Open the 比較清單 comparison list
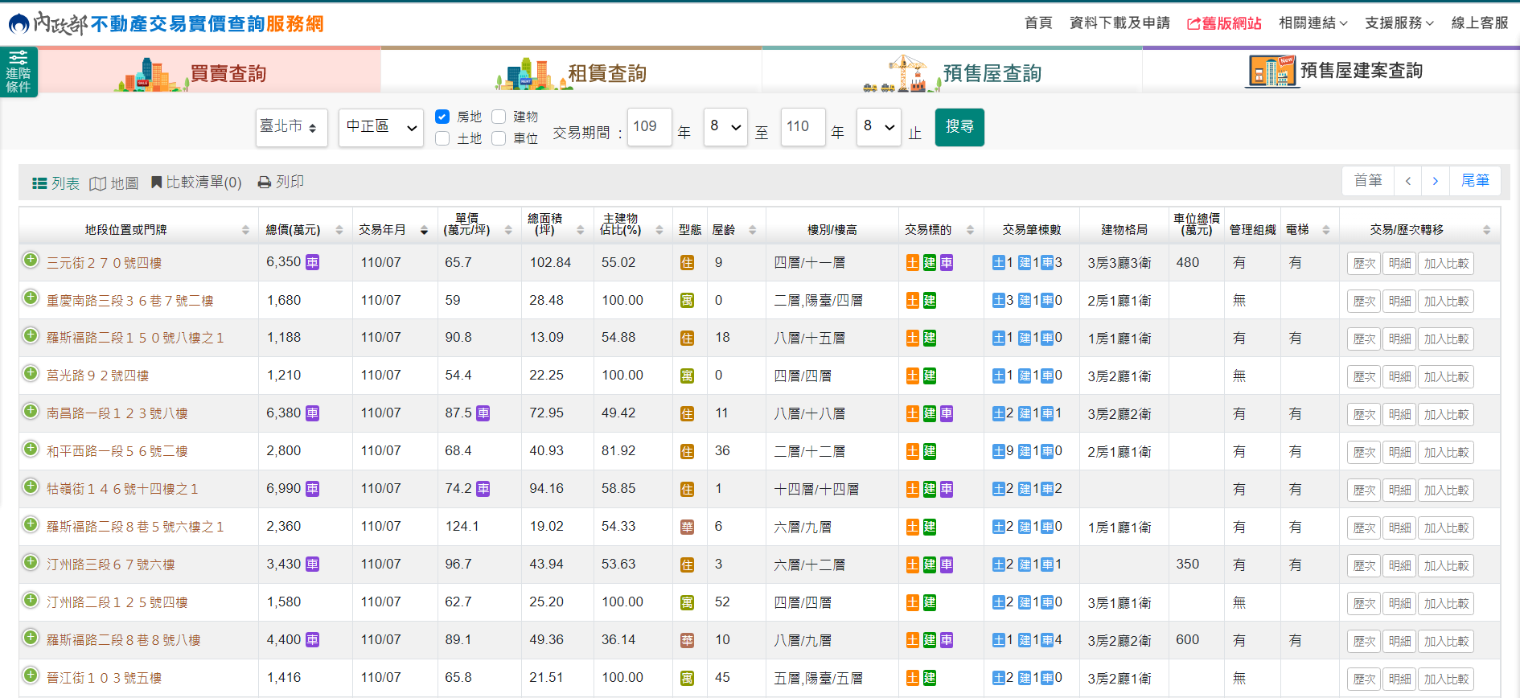 196,183
